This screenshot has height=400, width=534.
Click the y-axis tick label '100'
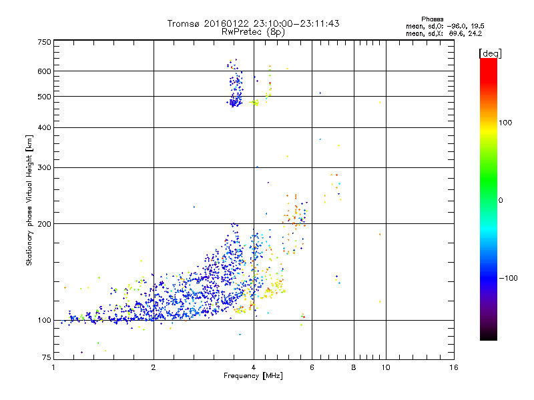44,320
